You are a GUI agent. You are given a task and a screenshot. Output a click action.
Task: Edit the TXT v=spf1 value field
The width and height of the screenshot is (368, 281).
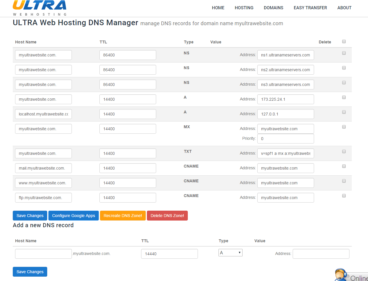click(286, 153)
